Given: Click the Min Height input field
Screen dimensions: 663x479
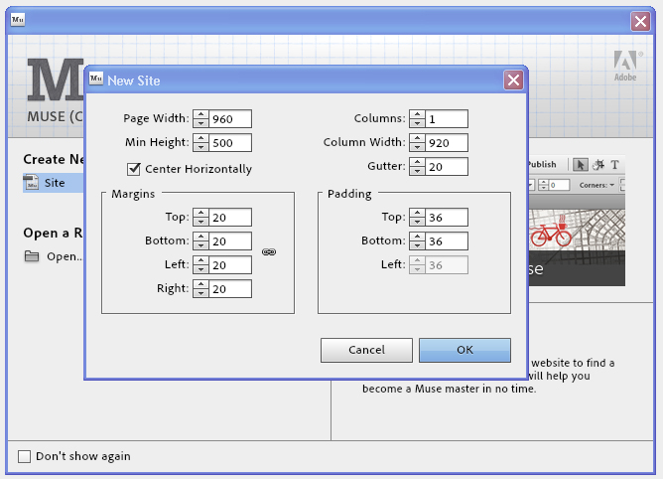Looking at the screenshot, I should point(230,142).
